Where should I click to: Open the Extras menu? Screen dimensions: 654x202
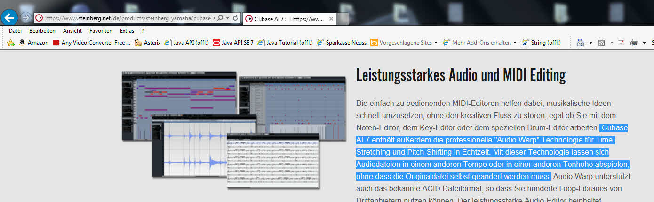click(x=127, y=31)
